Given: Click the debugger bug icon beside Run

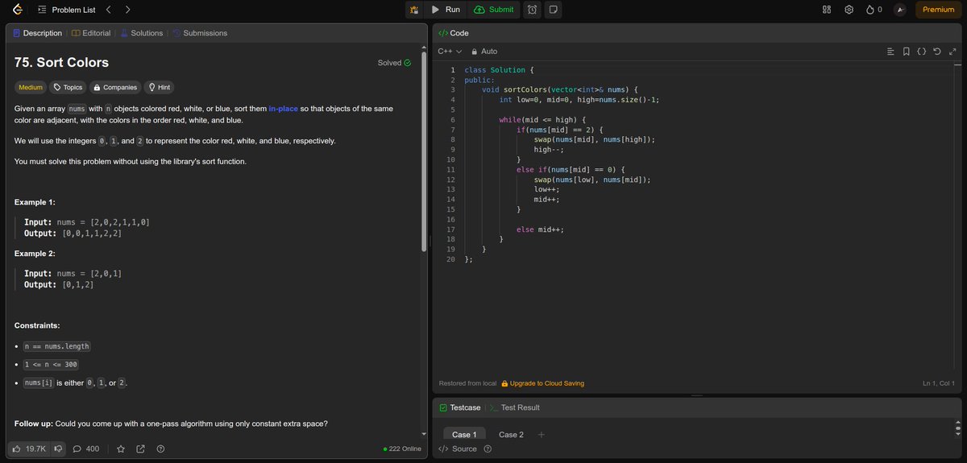Looking at the screenshot, I should [x=414, y=10].
